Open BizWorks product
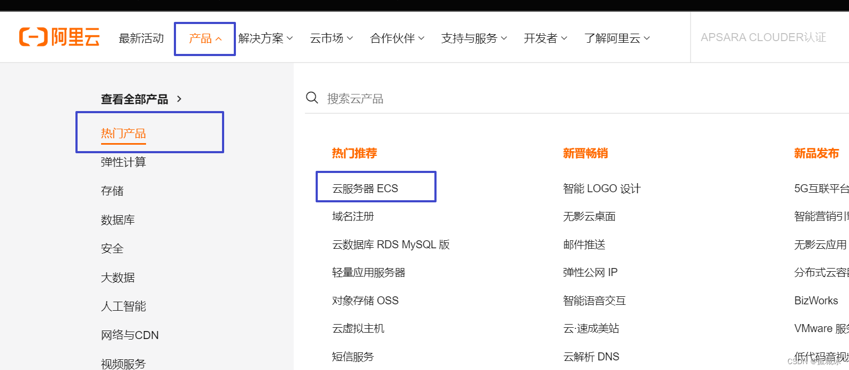849x370 pixels. pos(816,301)
